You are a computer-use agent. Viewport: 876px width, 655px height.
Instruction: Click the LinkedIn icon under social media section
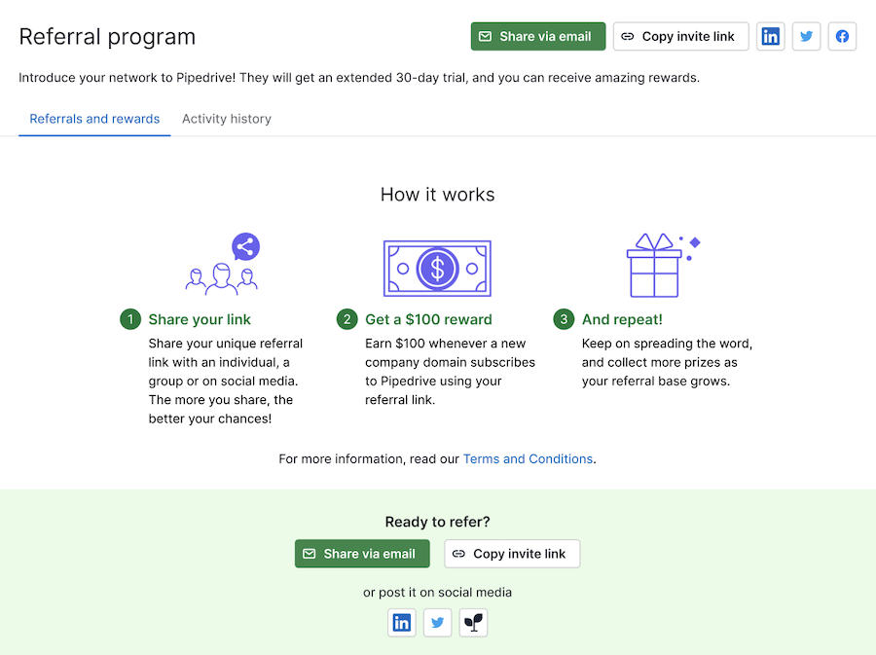pos(402,622)
